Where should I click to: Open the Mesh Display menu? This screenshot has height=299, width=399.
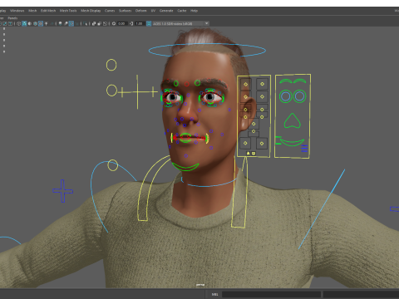click(91, 11)
